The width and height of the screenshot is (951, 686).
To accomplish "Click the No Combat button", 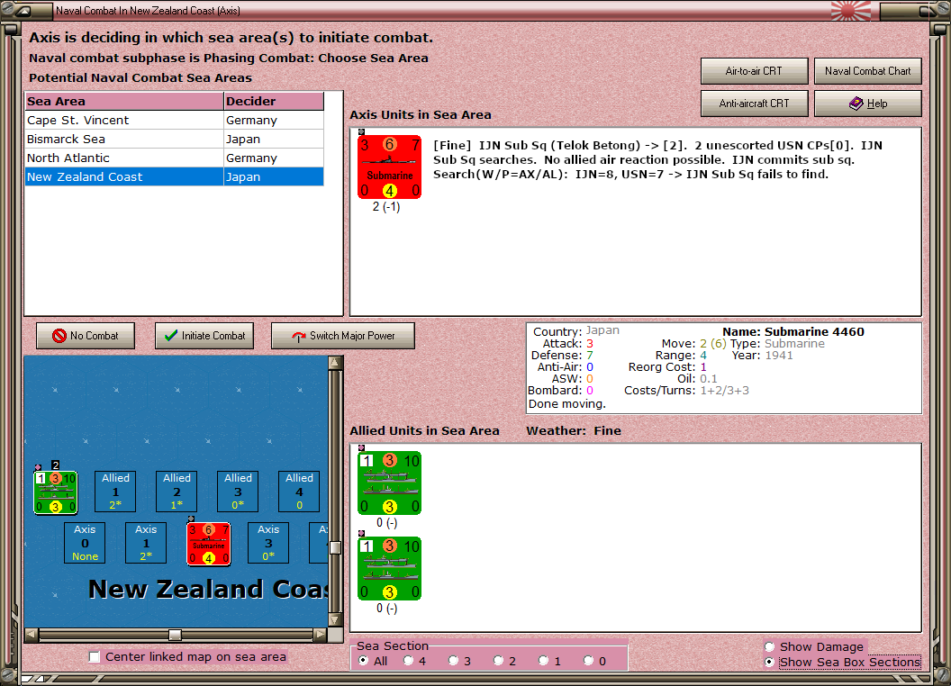I will 86,336.
